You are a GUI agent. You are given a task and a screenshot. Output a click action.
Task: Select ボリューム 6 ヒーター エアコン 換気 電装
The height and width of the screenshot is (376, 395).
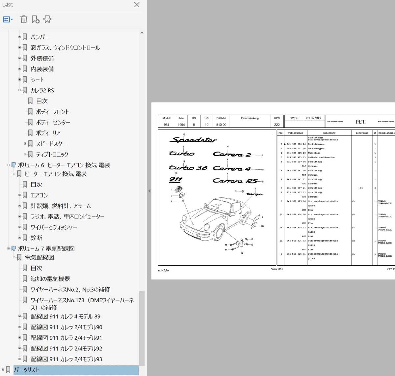pyautogui.click(x=64, y=165)
